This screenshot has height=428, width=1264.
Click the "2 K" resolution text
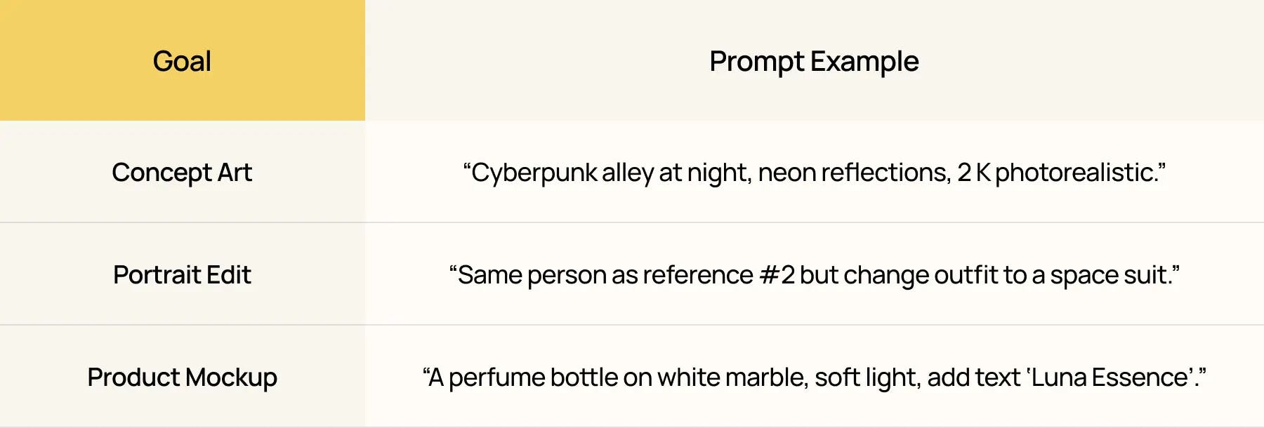[x=974, y=173]
